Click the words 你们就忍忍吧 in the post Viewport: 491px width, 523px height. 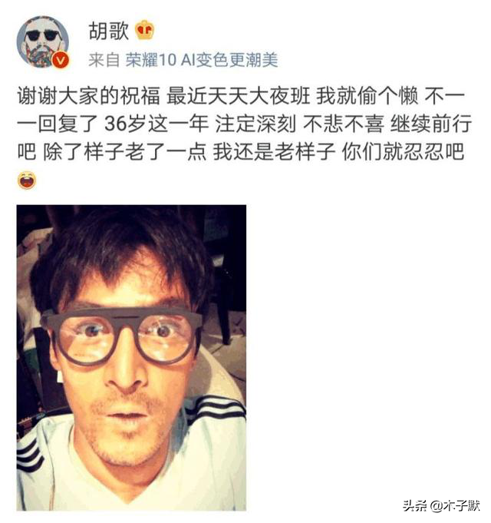tap(403, 152)
